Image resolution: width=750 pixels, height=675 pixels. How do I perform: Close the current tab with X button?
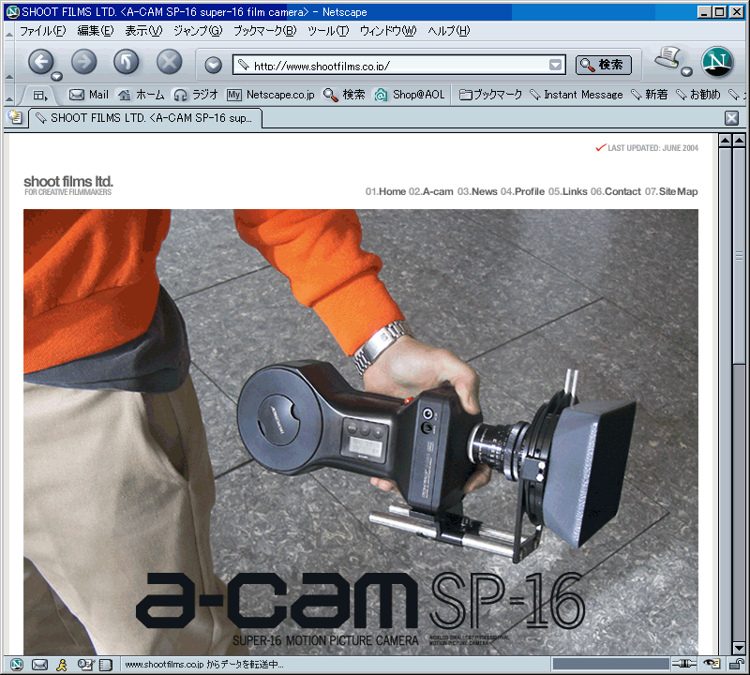pos(731,118)
